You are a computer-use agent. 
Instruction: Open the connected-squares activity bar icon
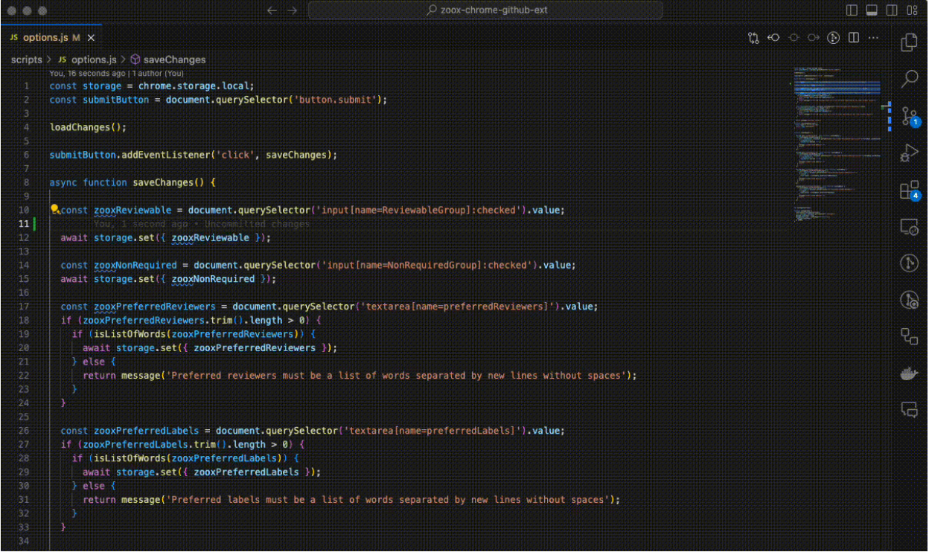(x=909, y=336)
